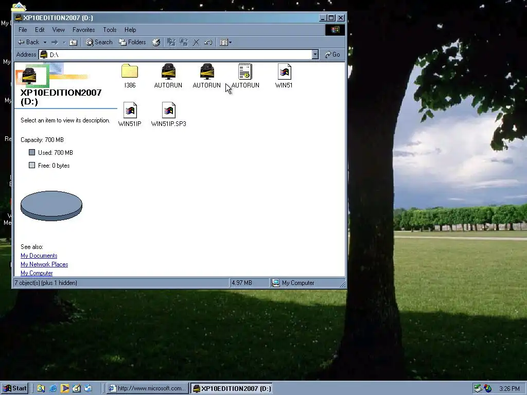Open the Search pane
Image resolution: width=527 pixels, height=395 pixels.
coord(99,42)
